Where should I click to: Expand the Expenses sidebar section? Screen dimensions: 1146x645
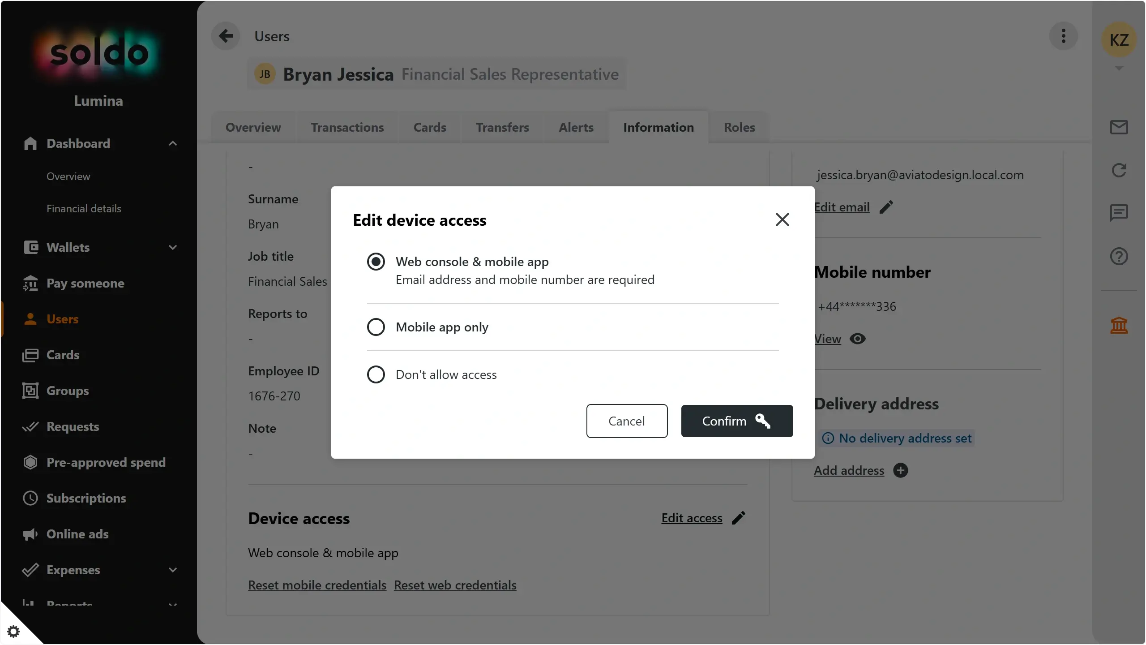[173, 570]
